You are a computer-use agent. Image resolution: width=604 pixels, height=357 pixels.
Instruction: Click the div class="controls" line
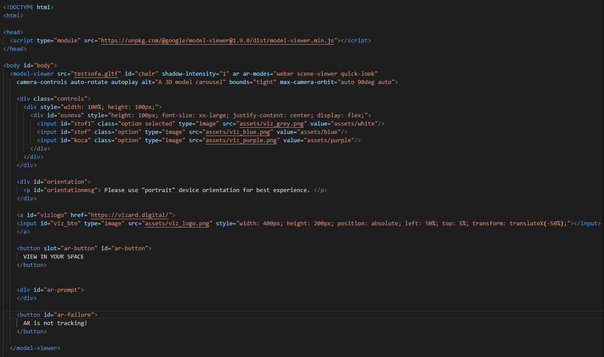(54, 98)
